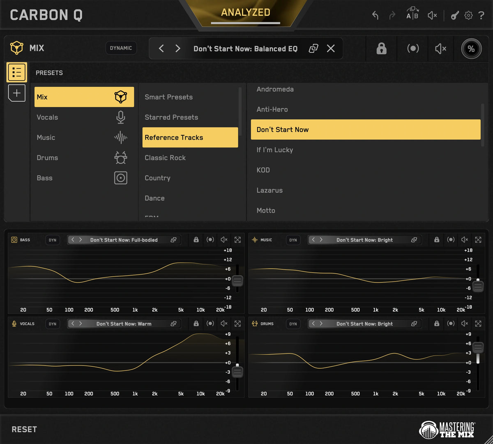Expand the Bass panel to full view

pyautogui.click(x=237, y=240)
